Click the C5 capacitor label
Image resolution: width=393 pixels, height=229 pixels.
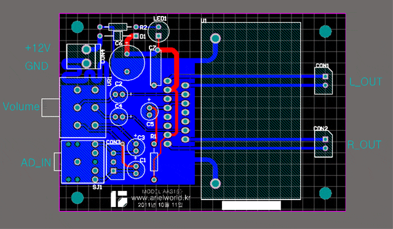(x=150, y=124)
